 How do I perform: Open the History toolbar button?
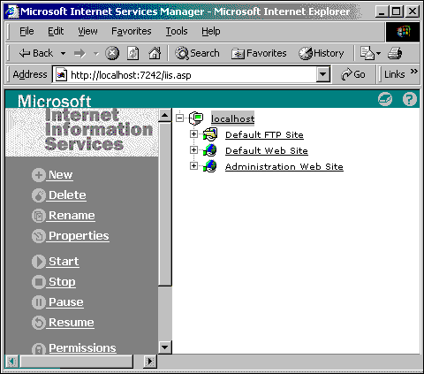[322, 53]
